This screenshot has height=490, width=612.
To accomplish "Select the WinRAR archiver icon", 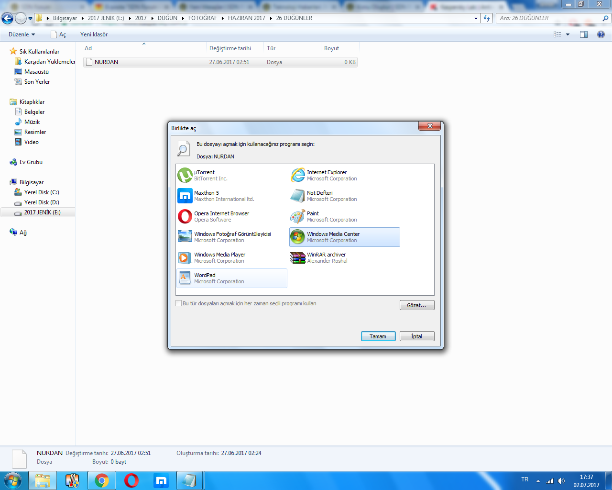I will 298,257.
